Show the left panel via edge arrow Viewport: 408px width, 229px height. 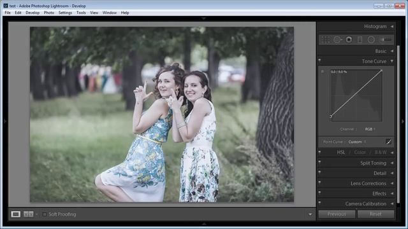pos(5,121)
